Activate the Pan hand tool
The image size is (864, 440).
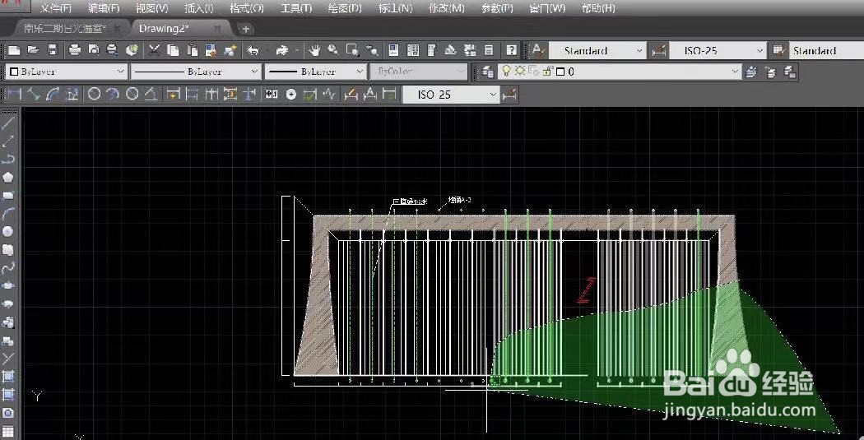coord(314,51)
